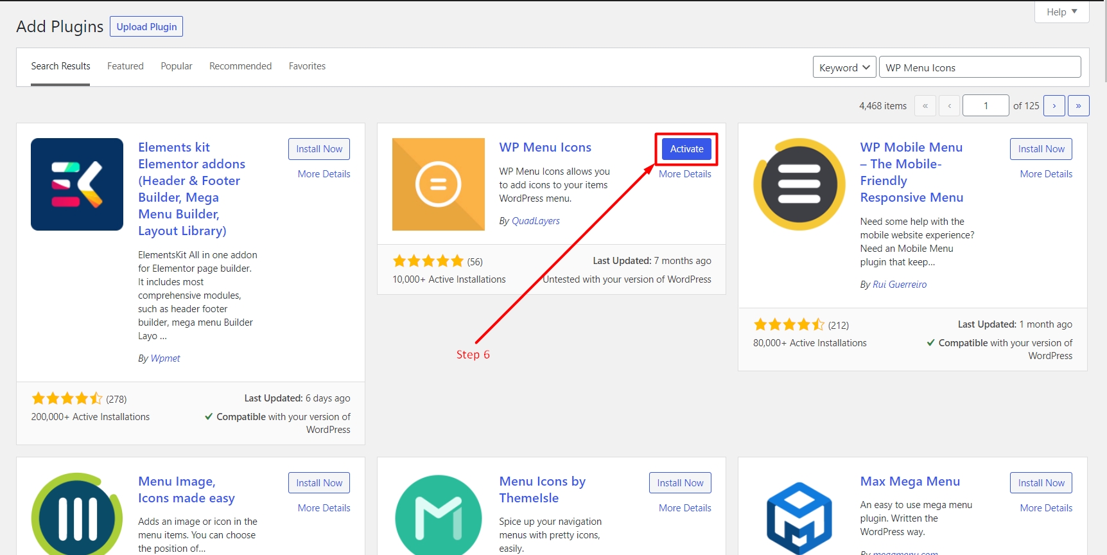Open the Help dropdown
Image resolution: width=1107 pixels, height=555 pixels.
[1061, 12]
